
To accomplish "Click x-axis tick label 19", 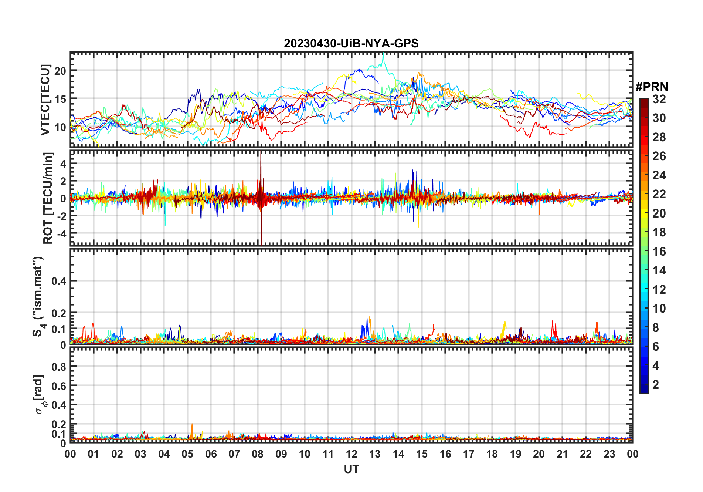I will click(516, 454).
